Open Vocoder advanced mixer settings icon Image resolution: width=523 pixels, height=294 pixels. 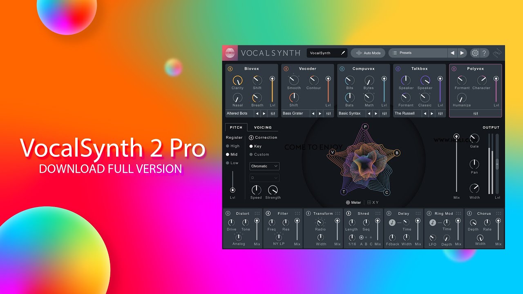[x=329, y=114]
